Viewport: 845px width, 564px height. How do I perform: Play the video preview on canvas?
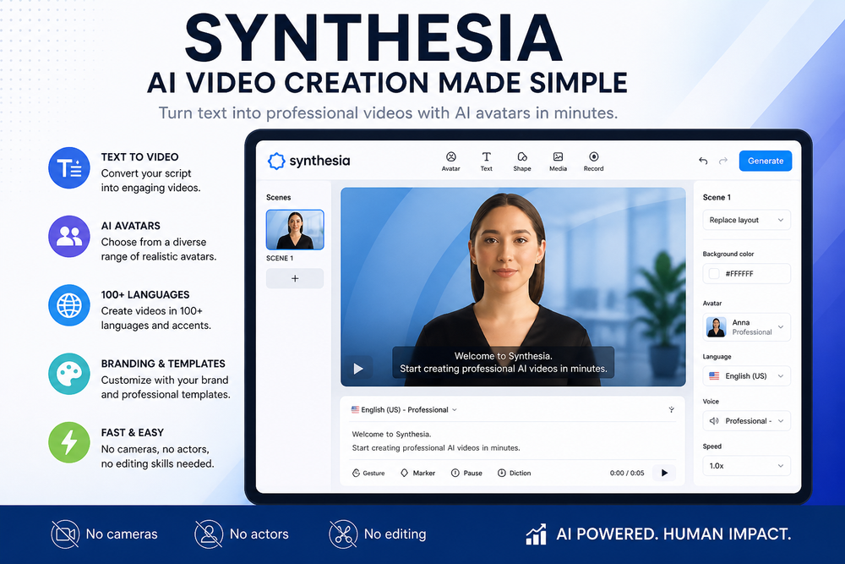[358, 369]
